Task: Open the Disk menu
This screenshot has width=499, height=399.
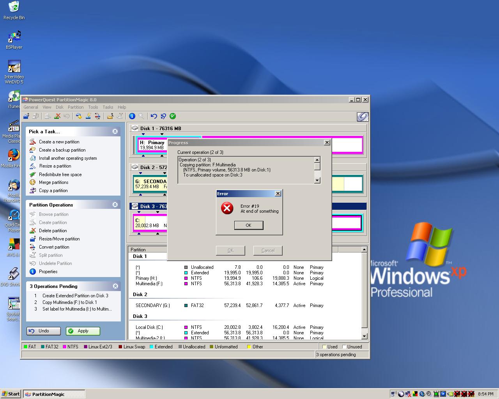Action: [60, 107]
